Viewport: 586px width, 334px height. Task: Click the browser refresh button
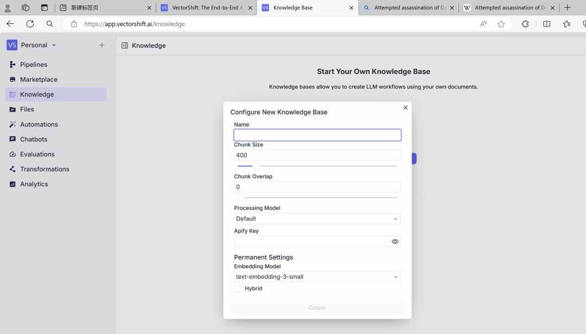coord(30,24)
